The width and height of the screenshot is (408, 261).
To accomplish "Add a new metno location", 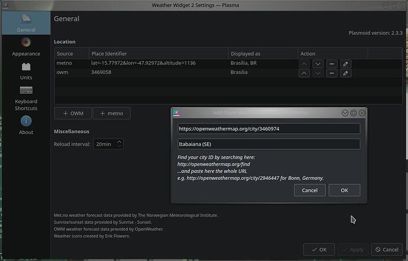I will [112, 113].
